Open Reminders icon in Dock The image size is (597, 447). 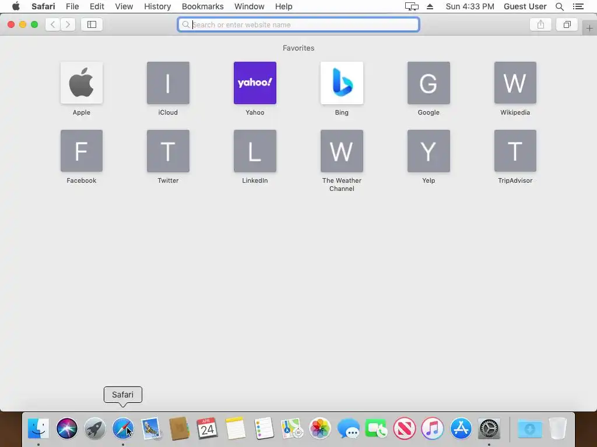point(264,428)
